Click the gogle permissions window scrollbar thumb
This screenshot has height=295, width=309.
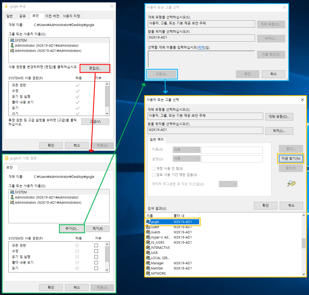107,254
